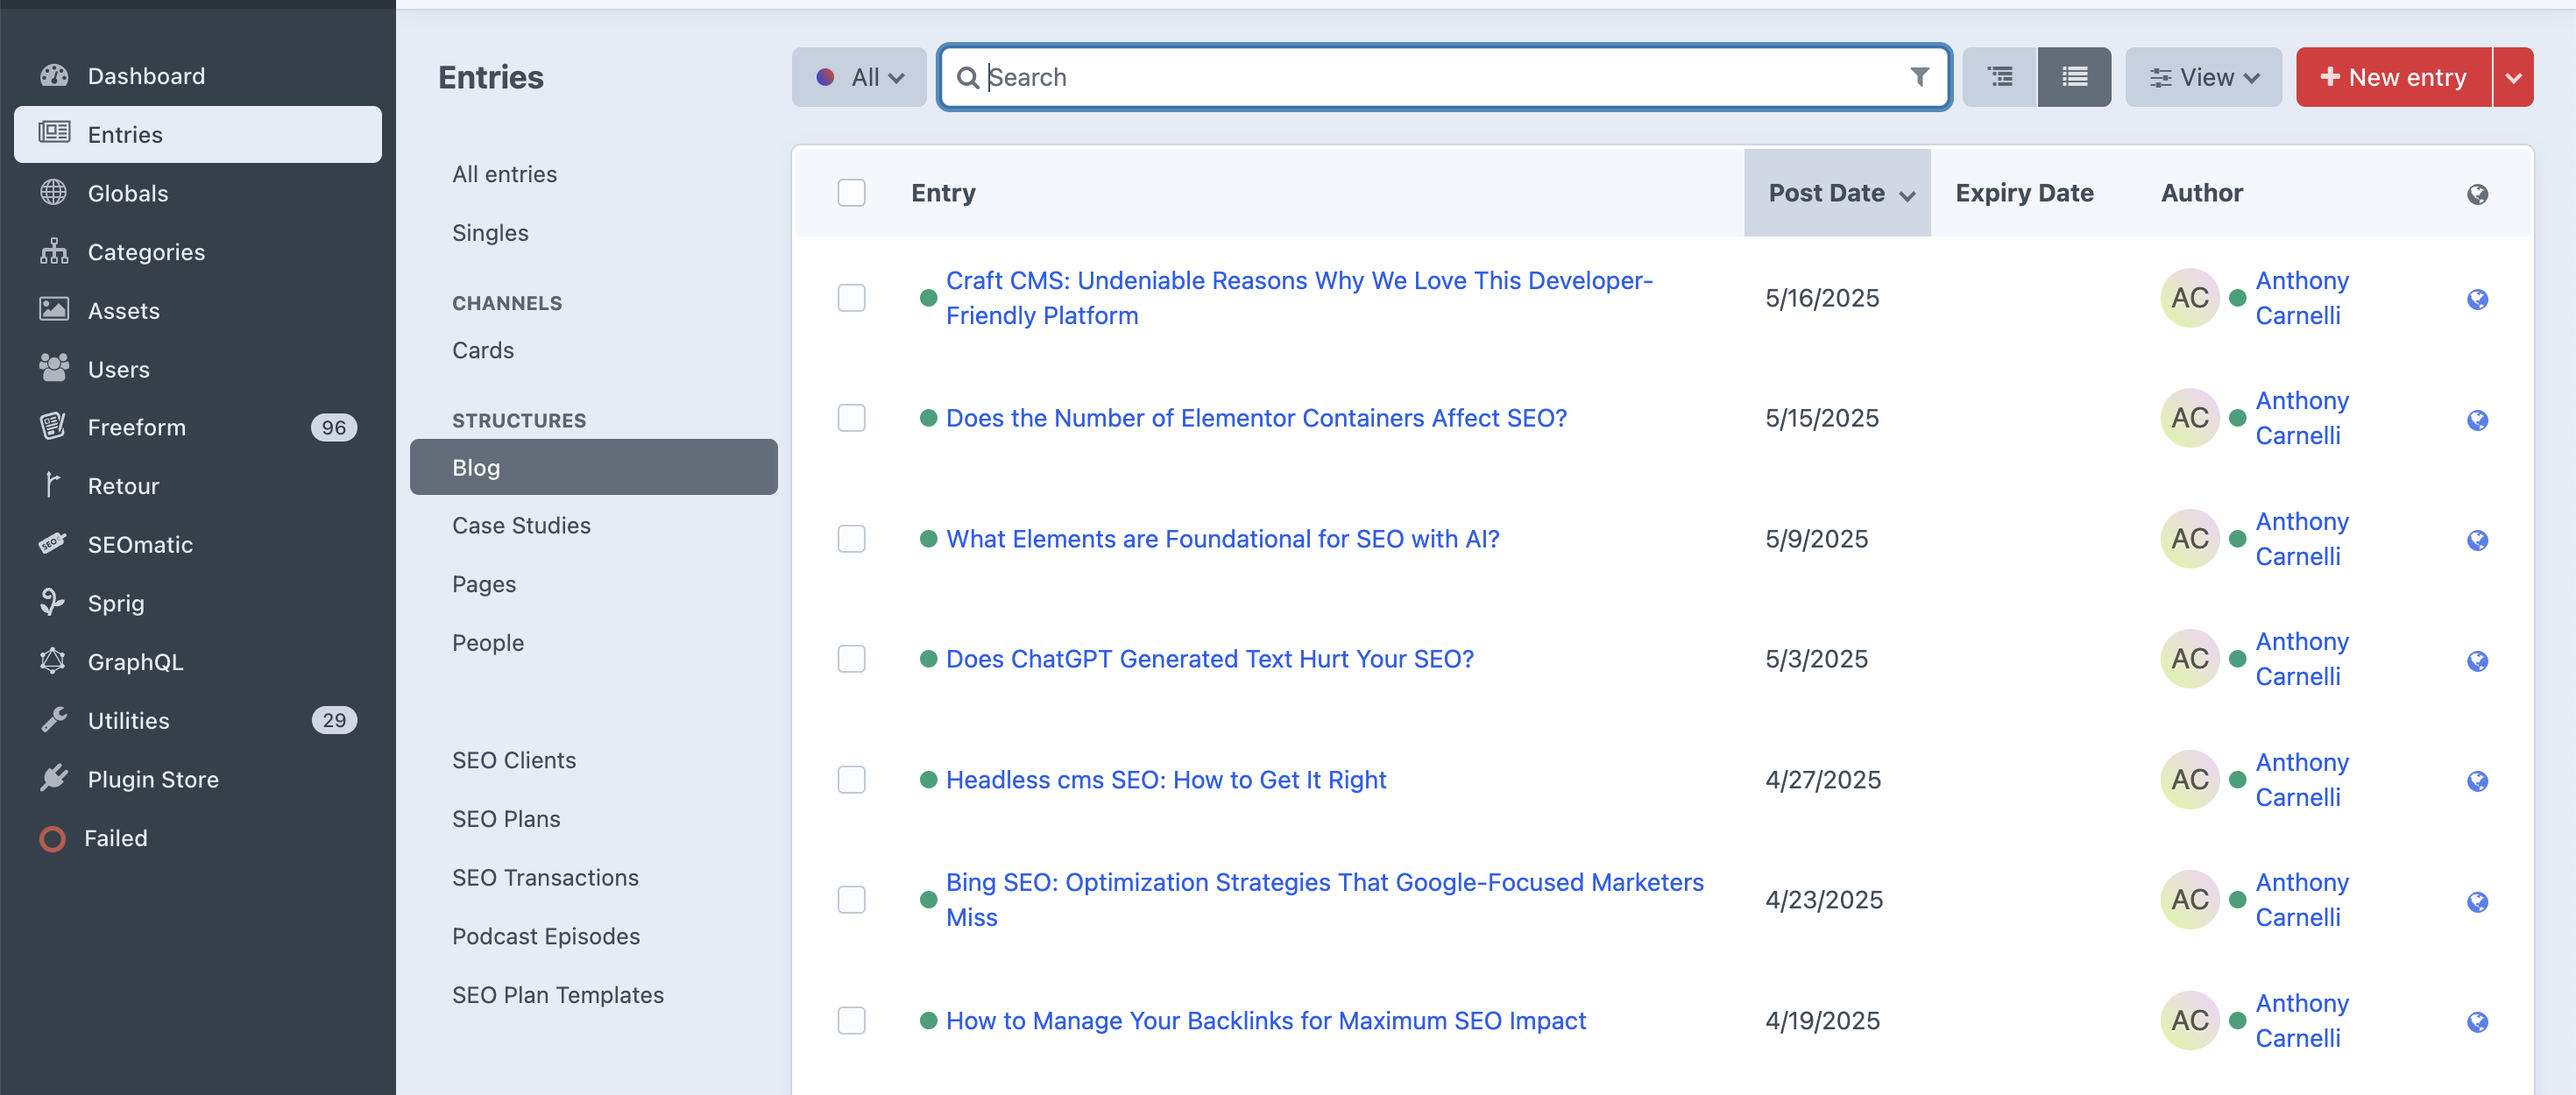The height and width of the screenshot is (1095, 2576).
Task: Switch to structure view icon
Action: (x=2000, y=77)
